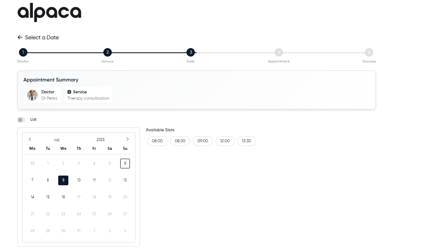Image resolution: width=421 pixels, height=249 pixels.
Task: Toggle the List view switch
Action: [x=22, y=120]
